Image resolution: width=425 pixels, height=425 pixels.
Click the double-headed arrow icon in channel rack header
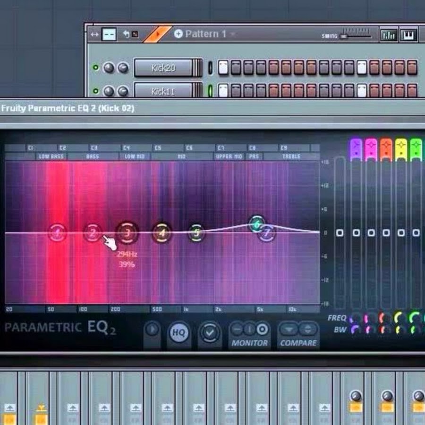94,34
